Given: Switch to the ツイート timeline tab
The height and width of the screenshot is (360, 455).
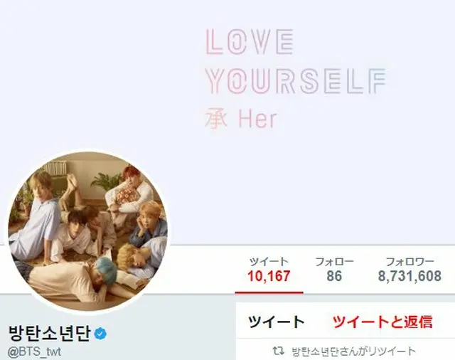Looking at the screenshot, I should 276,322.
